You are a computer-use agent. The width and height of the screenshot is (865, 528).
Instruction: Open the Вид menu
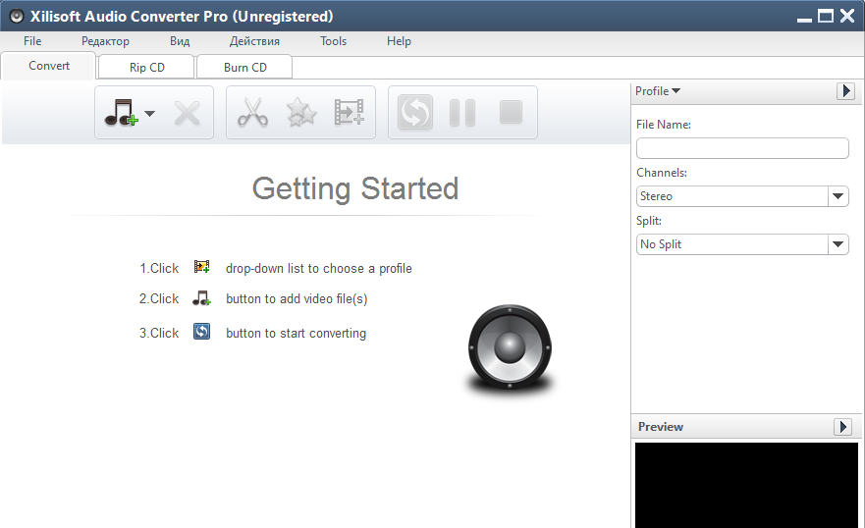point(180,41)
